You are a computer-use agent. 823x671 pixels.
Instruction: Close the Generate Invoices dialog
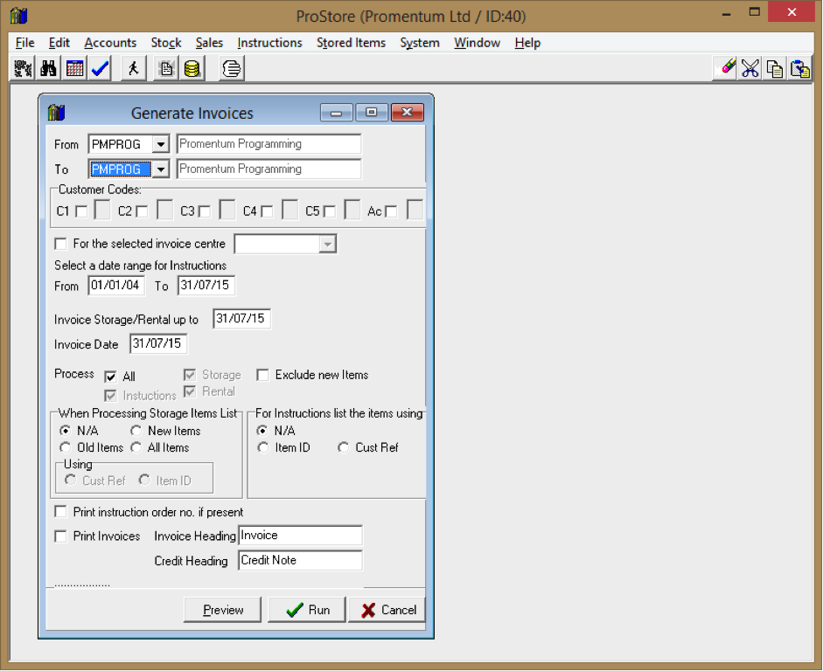coord(407,112)
